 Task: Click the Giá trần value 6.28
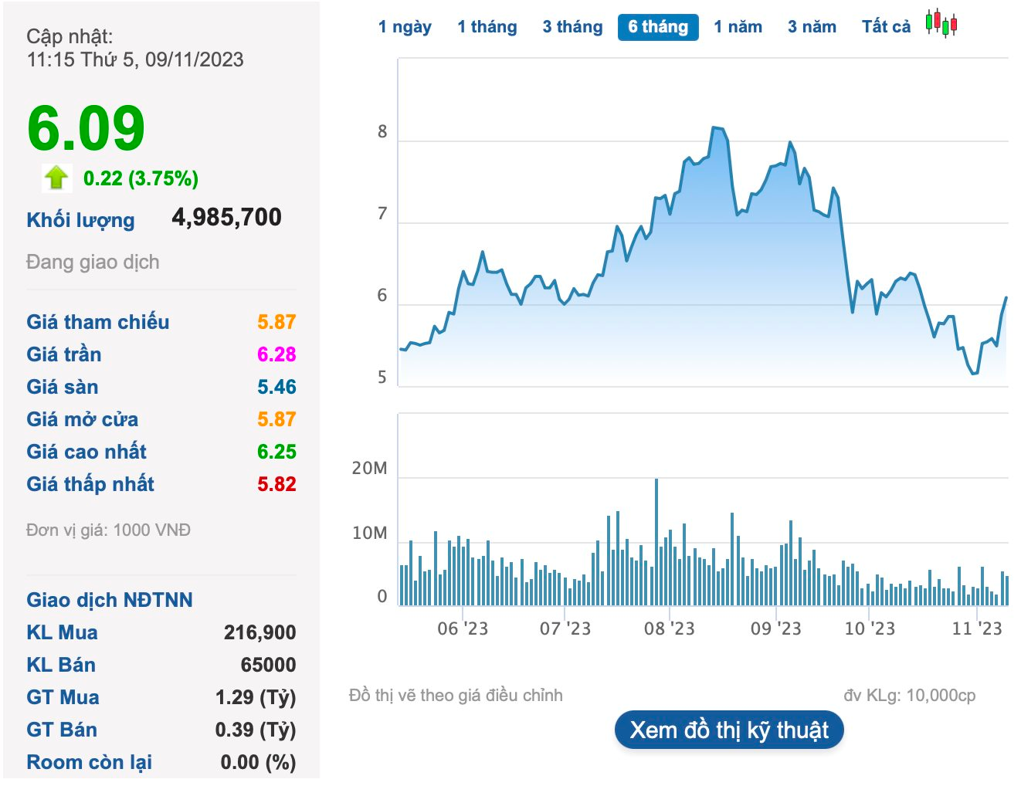tap(276, 354)
